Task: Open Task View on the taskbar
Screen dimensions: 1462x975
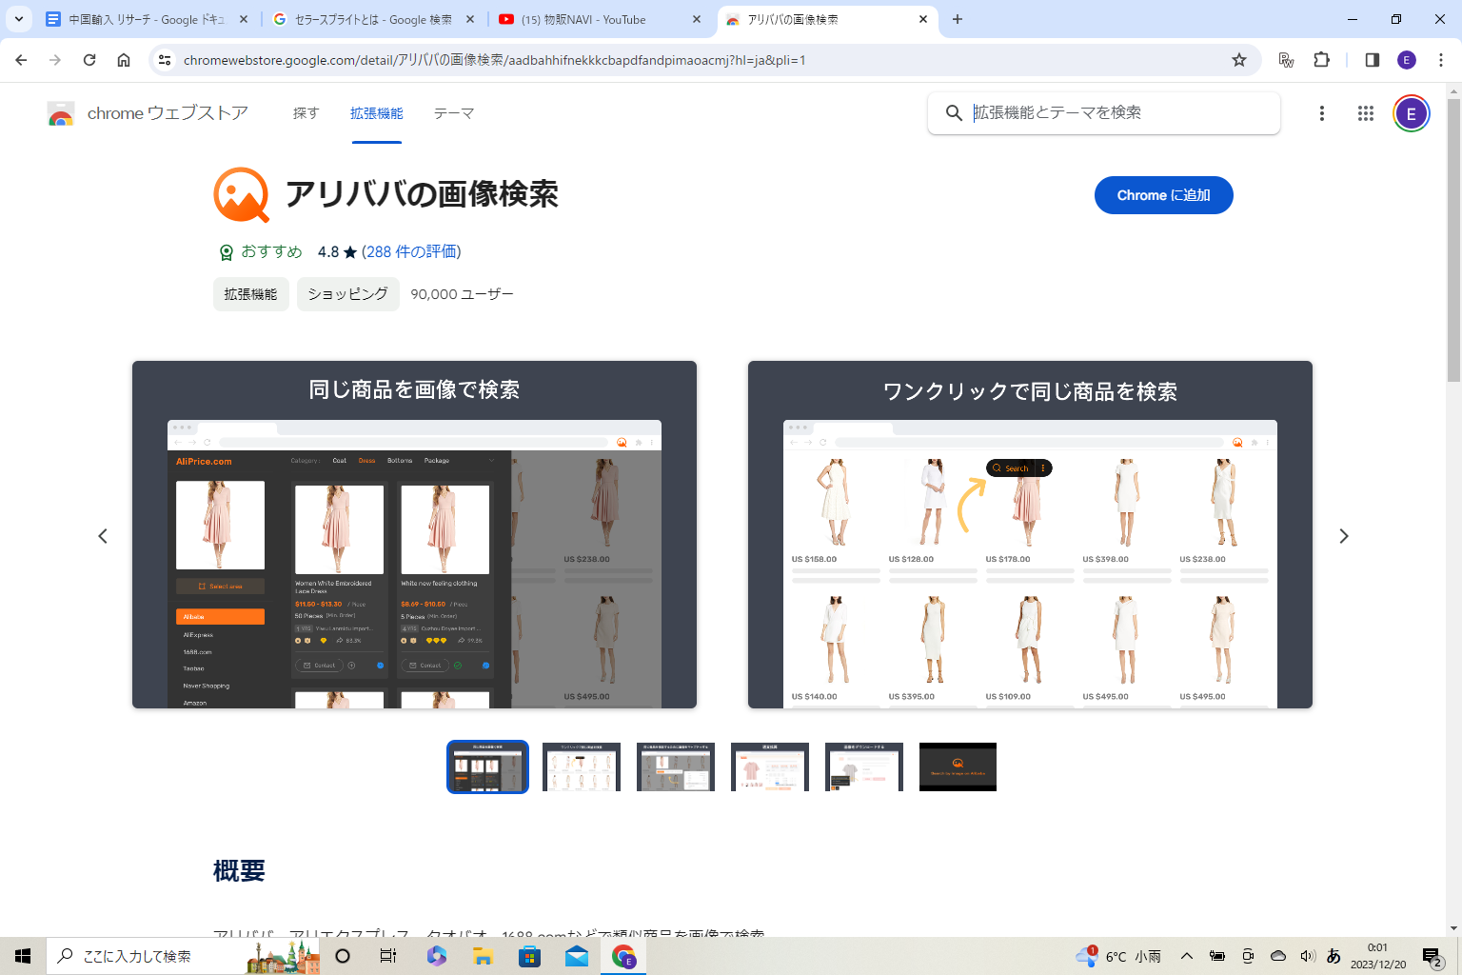Action: 388,956
